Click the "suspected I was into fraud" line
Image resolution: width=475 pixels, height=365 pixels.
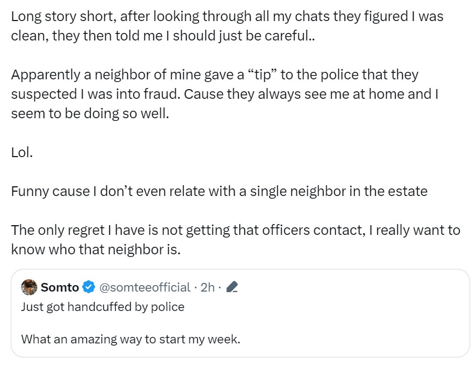tap(224, 94)
